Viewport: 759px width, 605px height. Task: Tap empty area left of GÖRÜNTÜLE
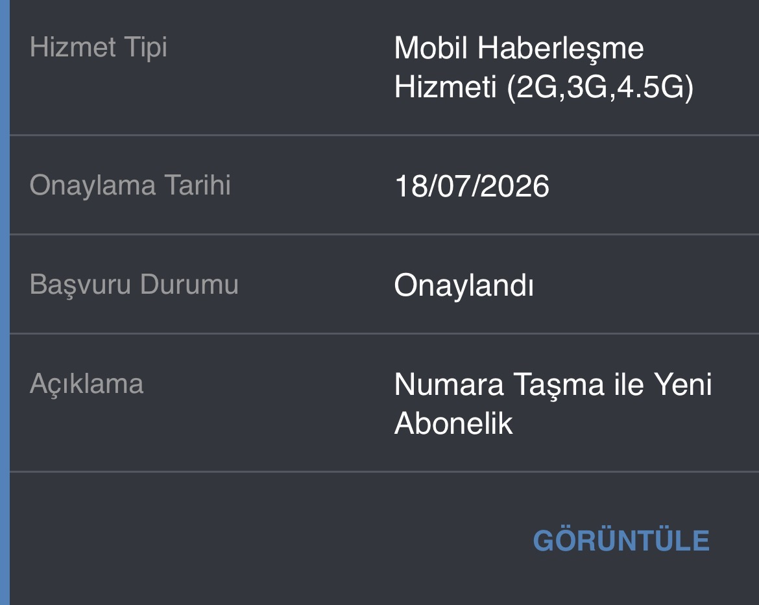pos(271,540)
